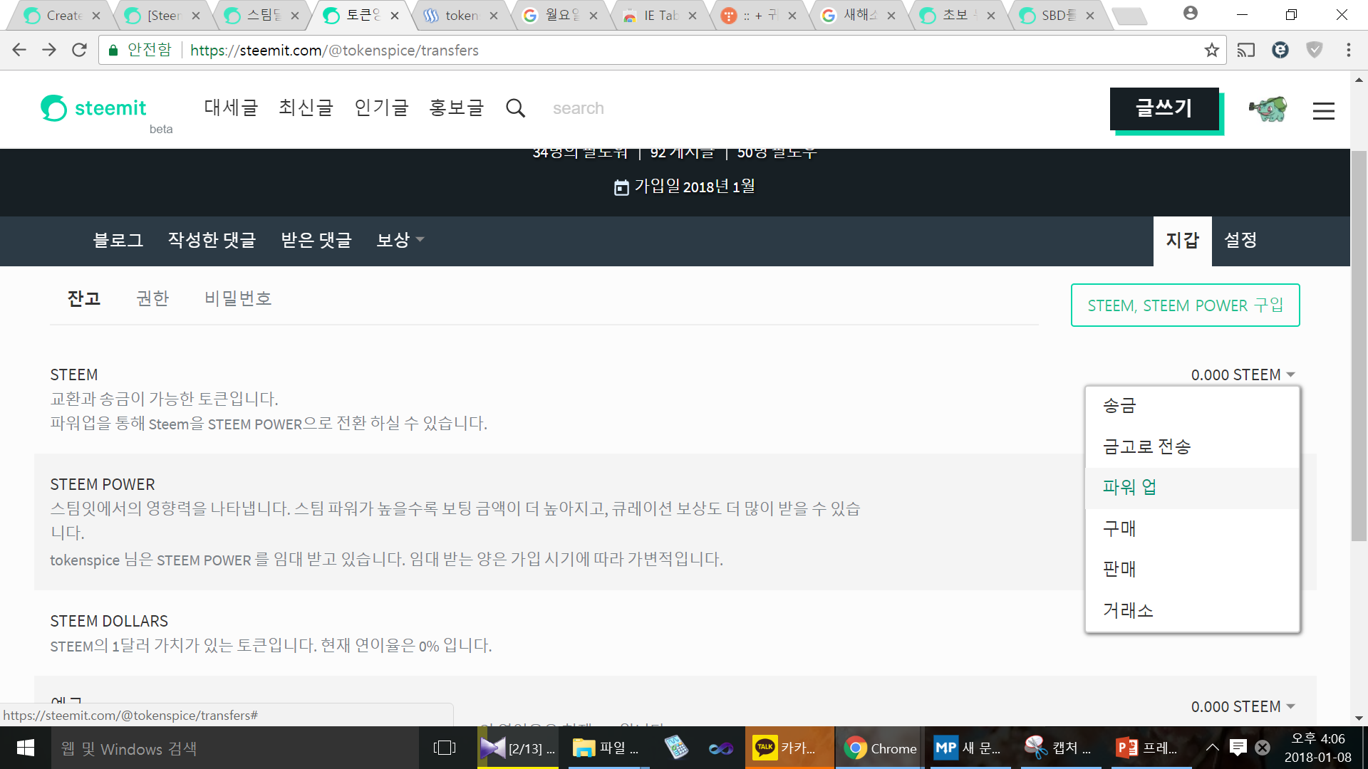
Task: Click the 글쓰기 button
Action: 1164,108
